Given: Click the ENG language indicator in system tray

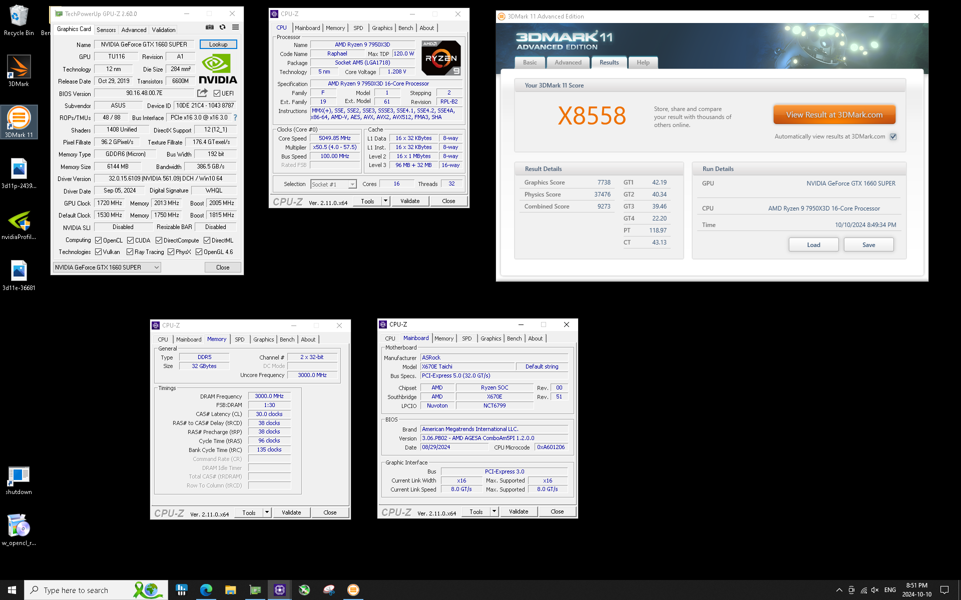Looking at the screenshot, I should click(890, 590).
